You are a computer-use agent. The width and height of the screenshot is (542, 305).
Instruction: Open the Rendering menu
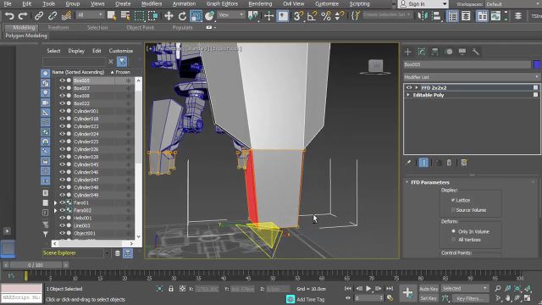coord(260,3)
